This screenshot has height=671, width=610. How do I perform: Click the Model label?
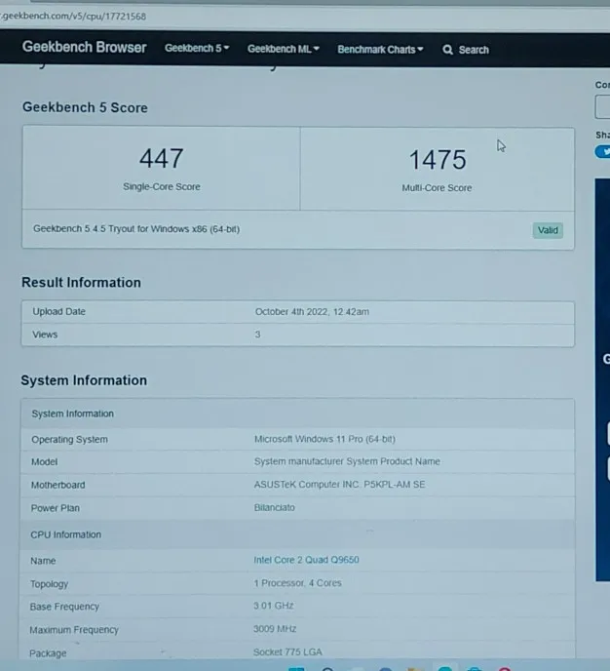[45, 462]
